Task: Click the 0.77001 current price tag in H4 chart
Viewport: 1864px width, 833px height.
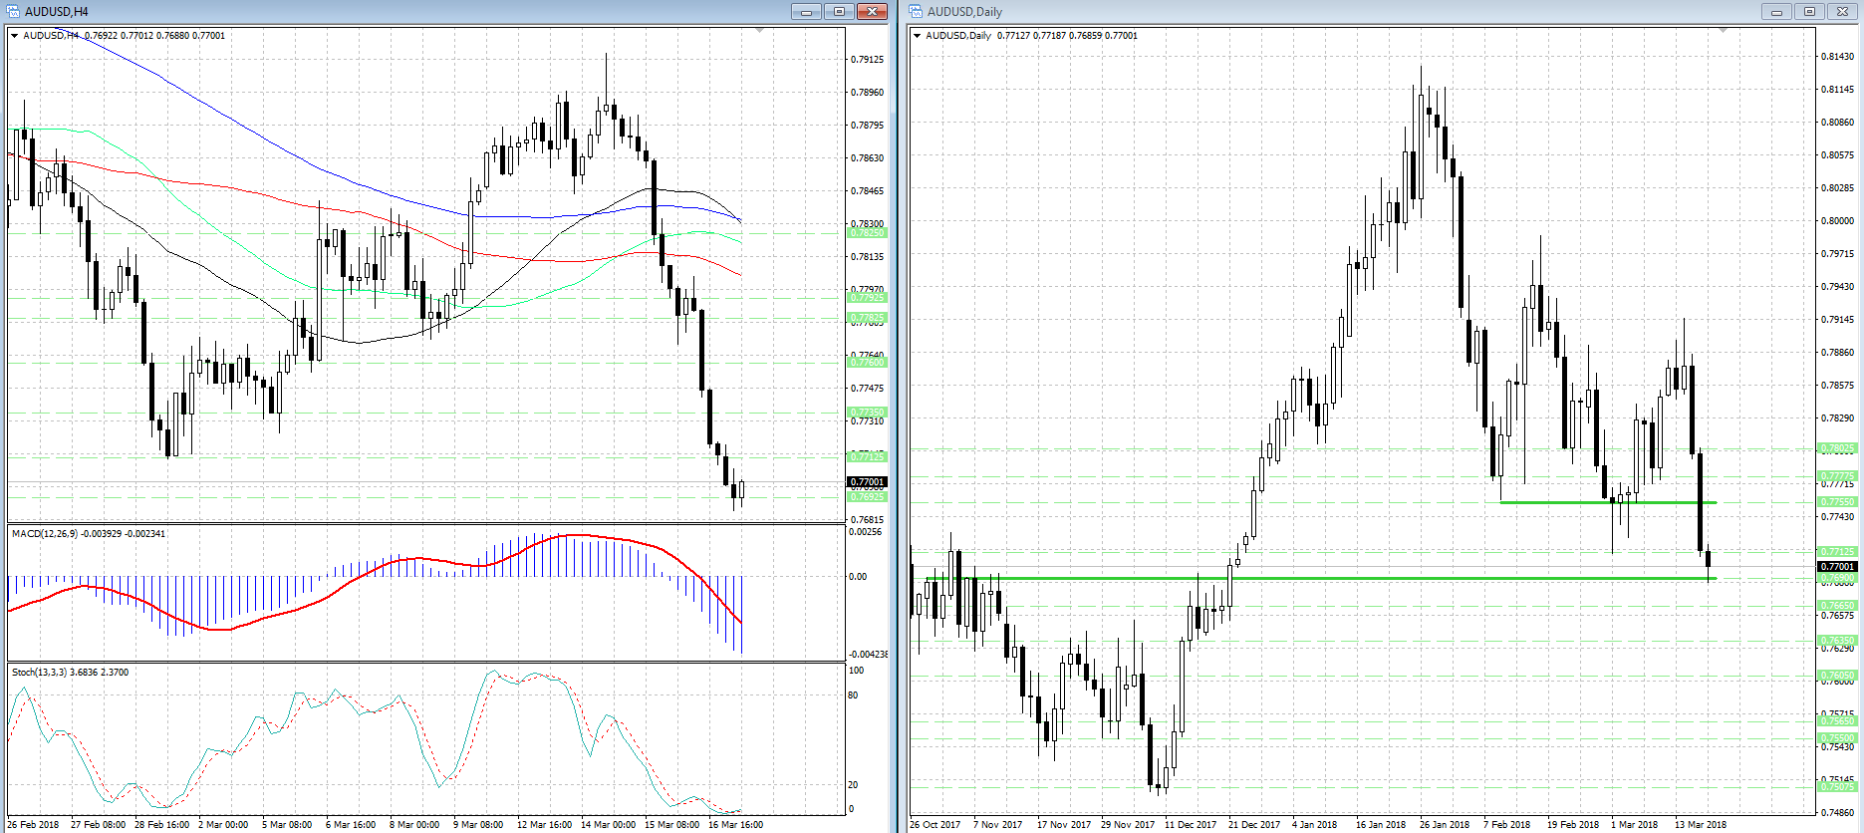Action: tap(867, 482)
